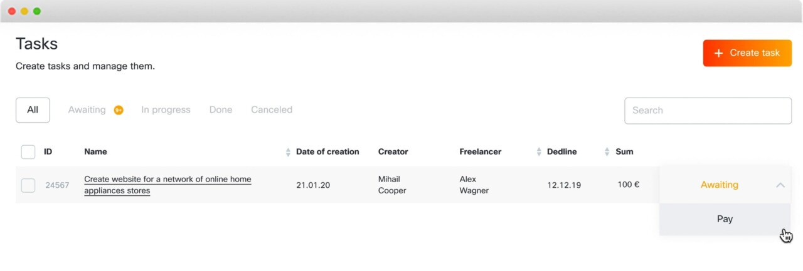803x271 pixels.
Task: Collapse the status menu using the chevron
Action: 780,185
